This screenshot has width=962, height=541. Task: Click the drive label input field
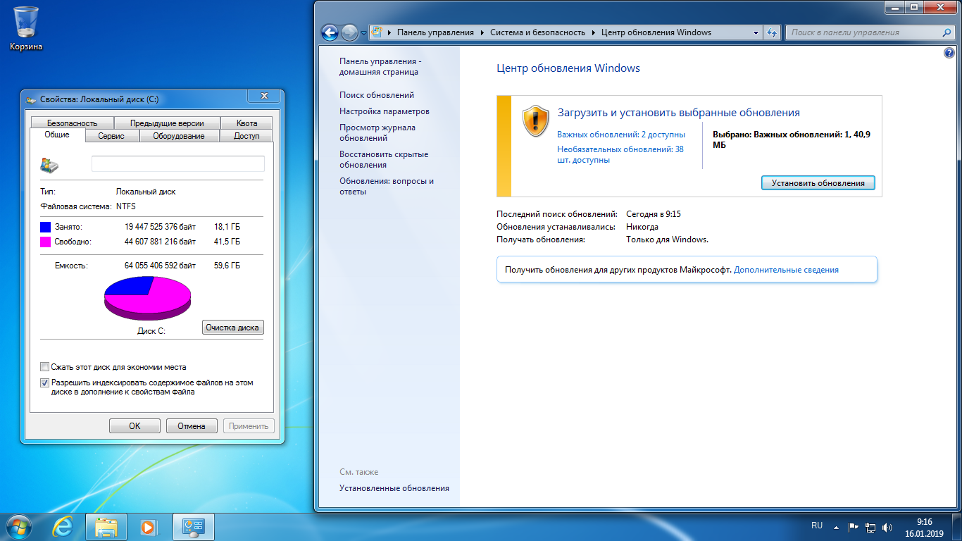tap(178, 164)
